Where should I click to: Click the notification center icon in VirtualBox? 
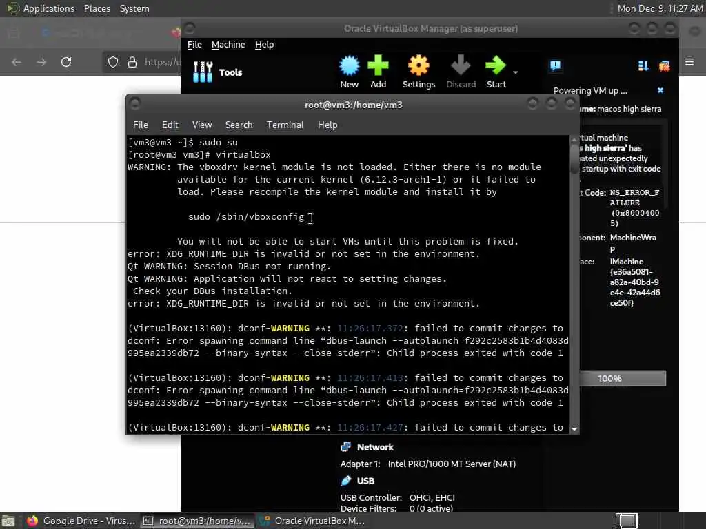tap(555, 66)
